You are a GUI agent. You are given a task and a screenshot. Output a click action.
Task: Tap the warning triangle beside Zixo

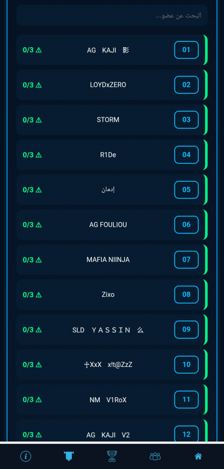point(39,295)
